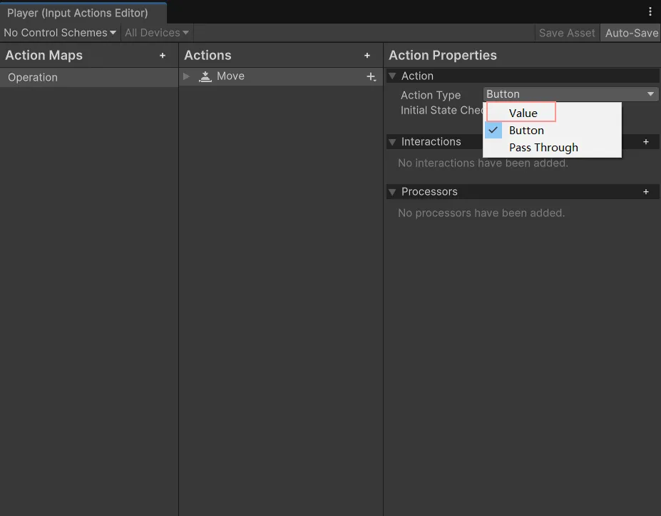Collapse the Action foldout section
Viewport: 661px width, 516px height.
[x=392, y=76]
